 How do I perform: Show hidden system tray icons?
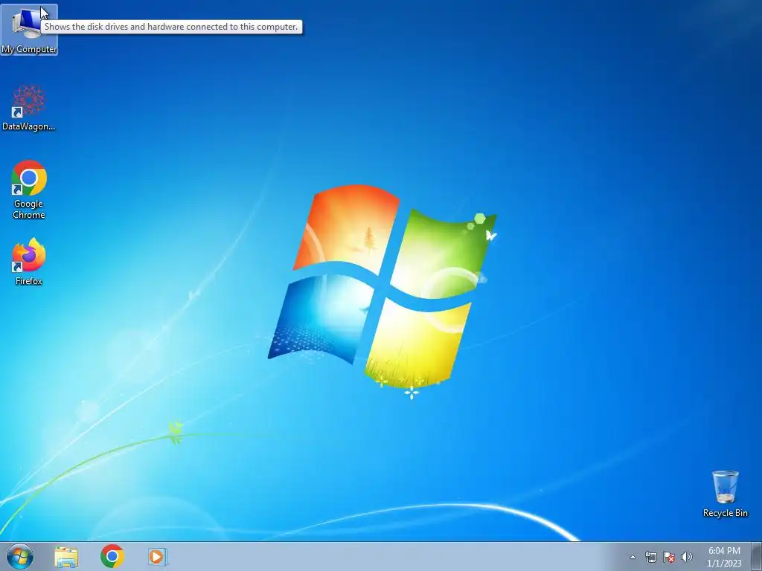tap(633, 557)
